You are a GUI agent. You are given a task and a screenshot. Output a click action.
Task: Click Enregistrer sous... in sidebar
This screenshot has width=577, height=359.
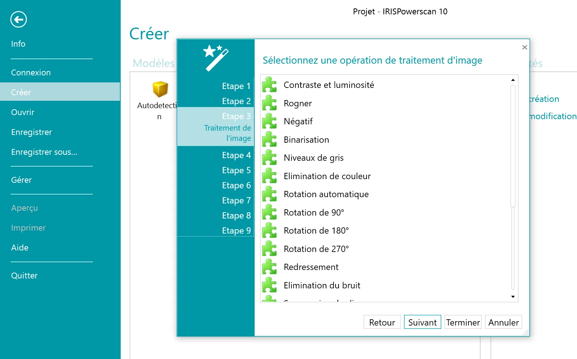click(44, 152)
